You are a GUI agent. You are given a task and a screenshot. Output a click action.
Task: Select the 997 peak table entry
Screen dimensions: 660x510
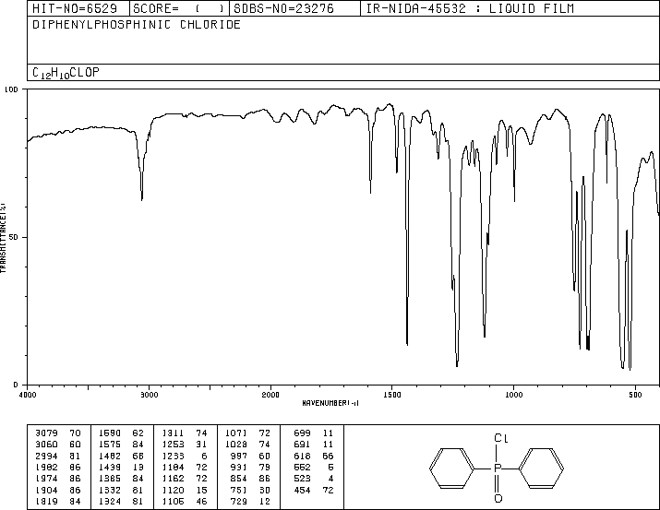tap(250, 456)
